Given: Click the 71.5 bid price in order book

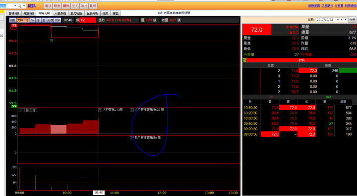Looking at the screenshot, I should (295, 71).
